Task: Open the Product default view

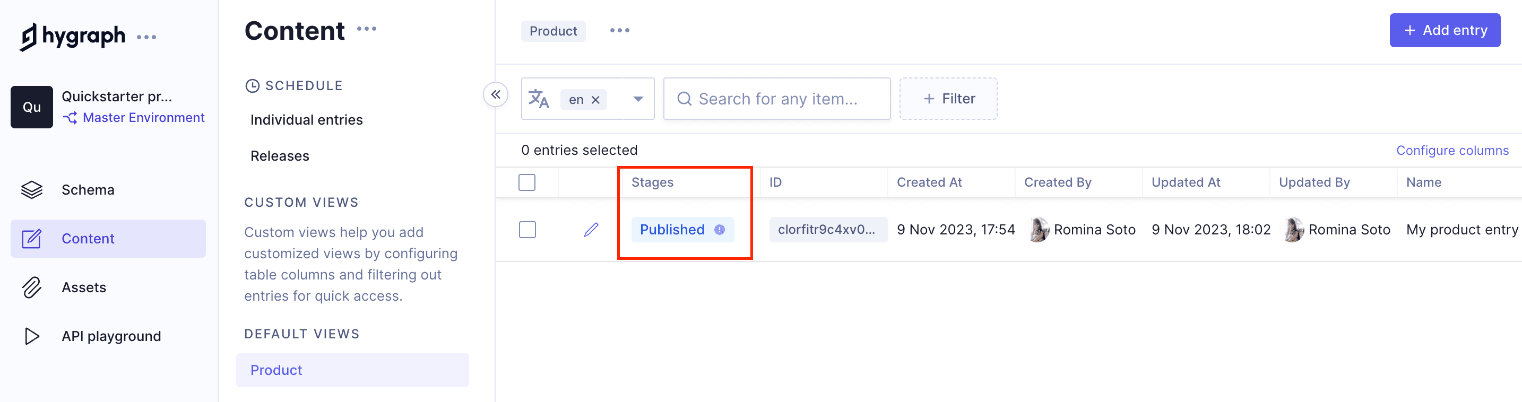Action: pos(276,370)
